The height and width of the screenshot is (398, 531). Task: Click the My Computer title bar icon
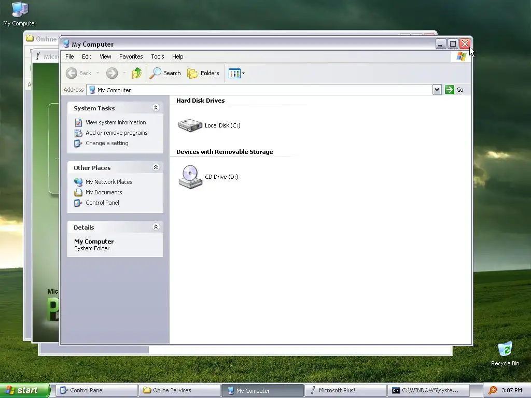pyautogui.click(x=66, y=44)
